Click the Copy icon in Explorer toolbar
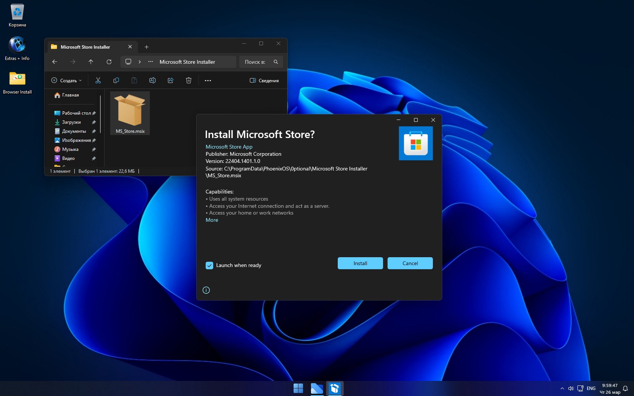 pyautogui.click(x=116, y=80)
